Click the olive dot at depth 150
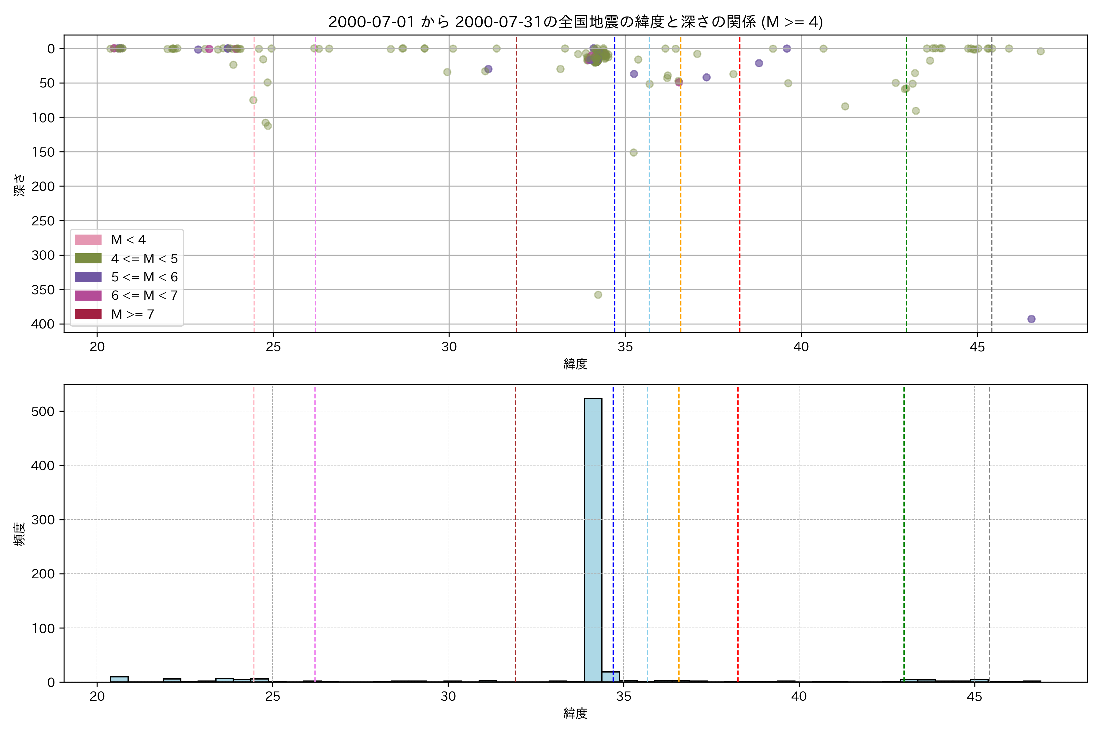The width and height of the screenshot is (1101, 734). point(633,153)
